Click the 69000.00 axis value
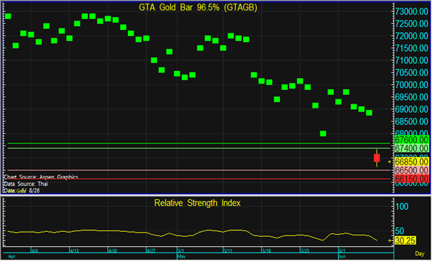The image size is (432, 261). [x=411, y=109]
